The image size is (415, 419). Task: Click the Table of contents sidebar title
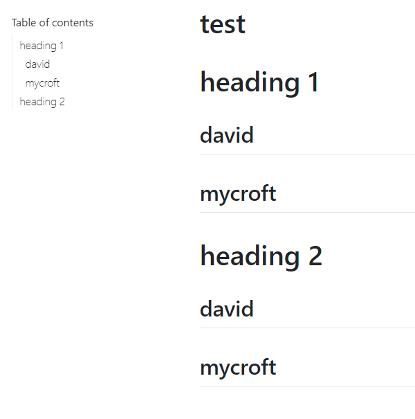pyautogui.click(x=53, y=23)
